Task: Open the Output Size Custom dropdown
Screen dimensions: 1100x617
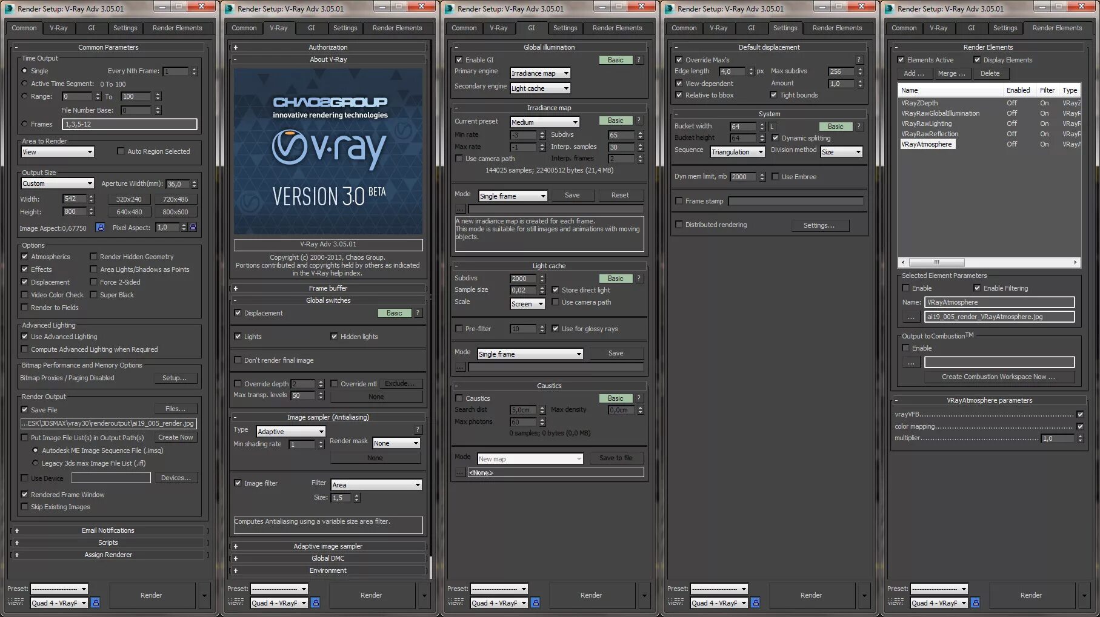Action: [58, 183]
